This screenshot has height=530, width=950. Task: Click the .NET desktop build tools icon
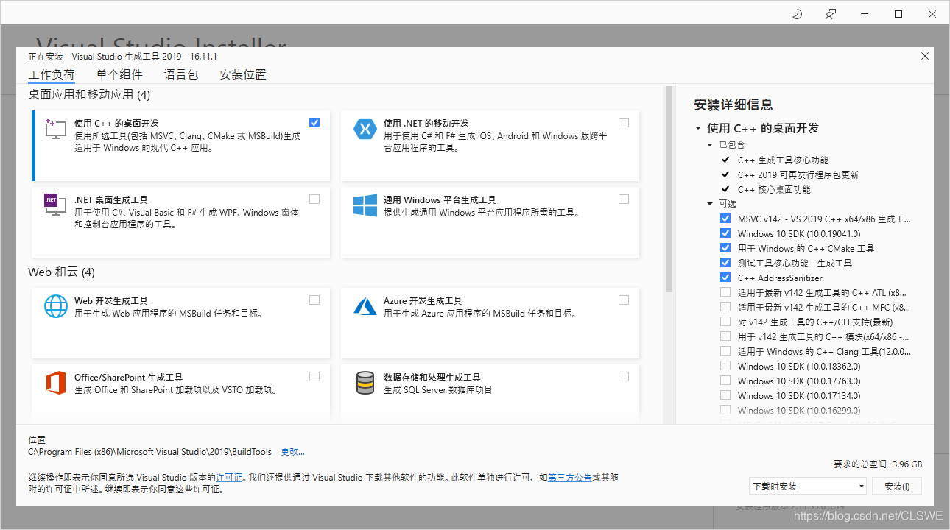click(x=56, y=205)
